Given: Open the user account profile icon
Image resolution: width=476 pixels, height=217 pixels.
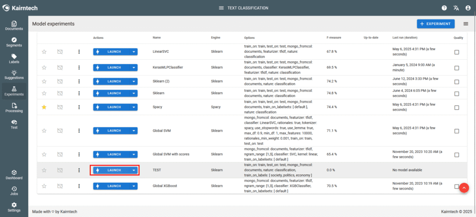Looking at the screenshot, I should tap(468, 8).
